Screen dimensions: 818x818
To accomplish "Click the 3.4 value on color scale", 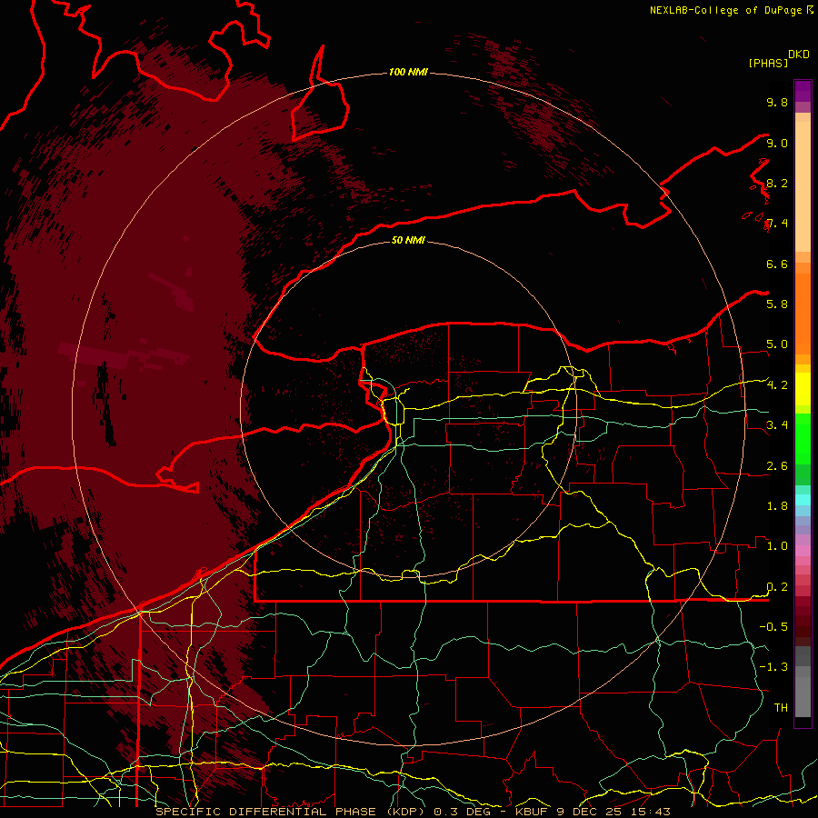I will tap(777, 424).
